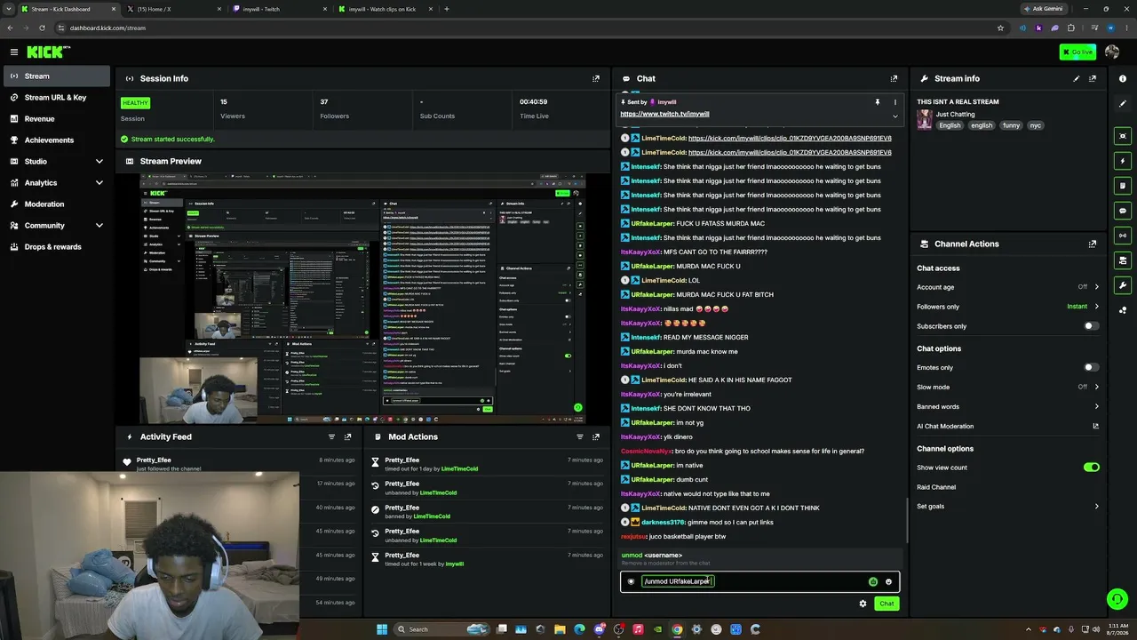The width and height of the screenshot is (1137, 640).
Task: Open Set goals chevron
Action: coord(1096,507)
